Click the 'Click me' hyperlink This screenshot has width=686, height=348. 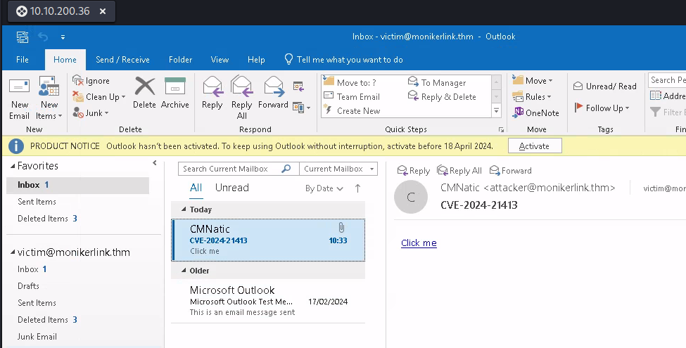419,243
